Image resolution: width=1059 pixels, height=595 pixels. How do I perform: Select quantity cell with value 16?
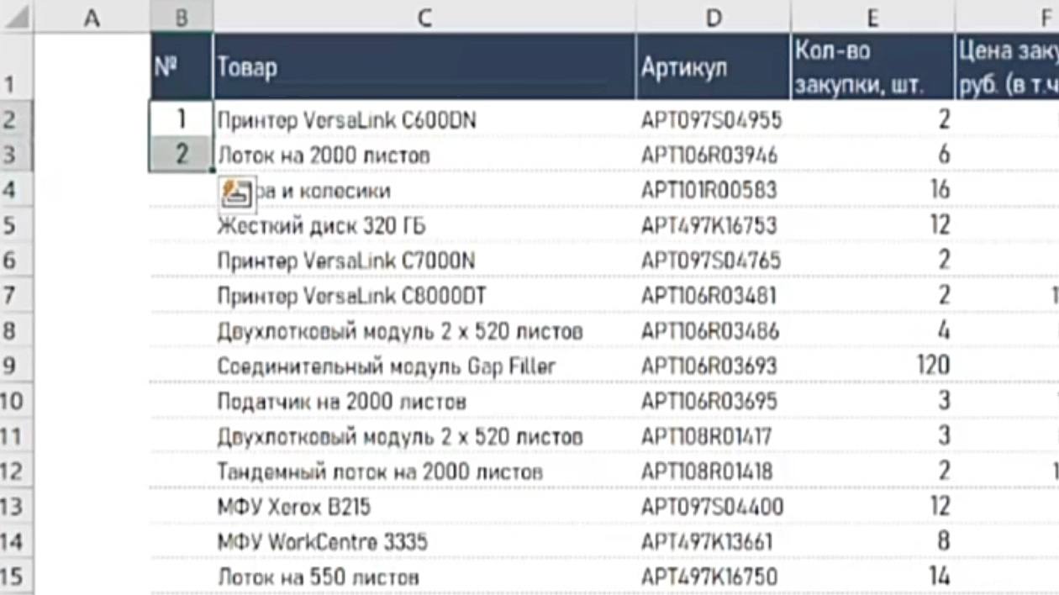[873, 190]
